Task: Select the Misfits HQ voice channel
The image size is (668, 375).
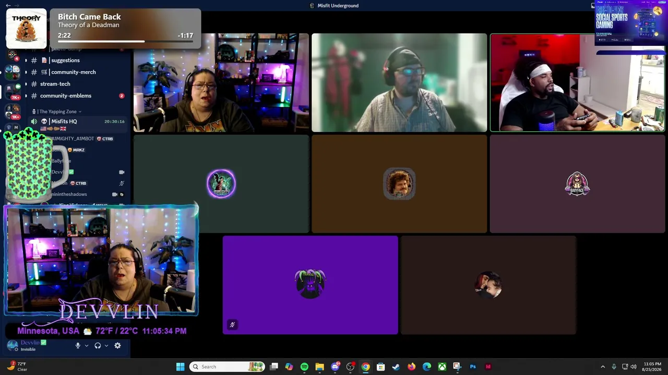Action: pyautogui.click(x=64, y=121)
